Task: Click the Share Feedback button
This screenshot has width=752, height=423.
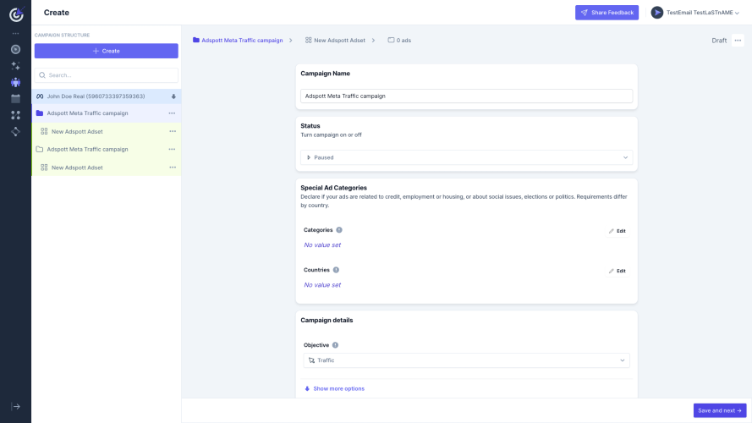Action: coord(607,13)
